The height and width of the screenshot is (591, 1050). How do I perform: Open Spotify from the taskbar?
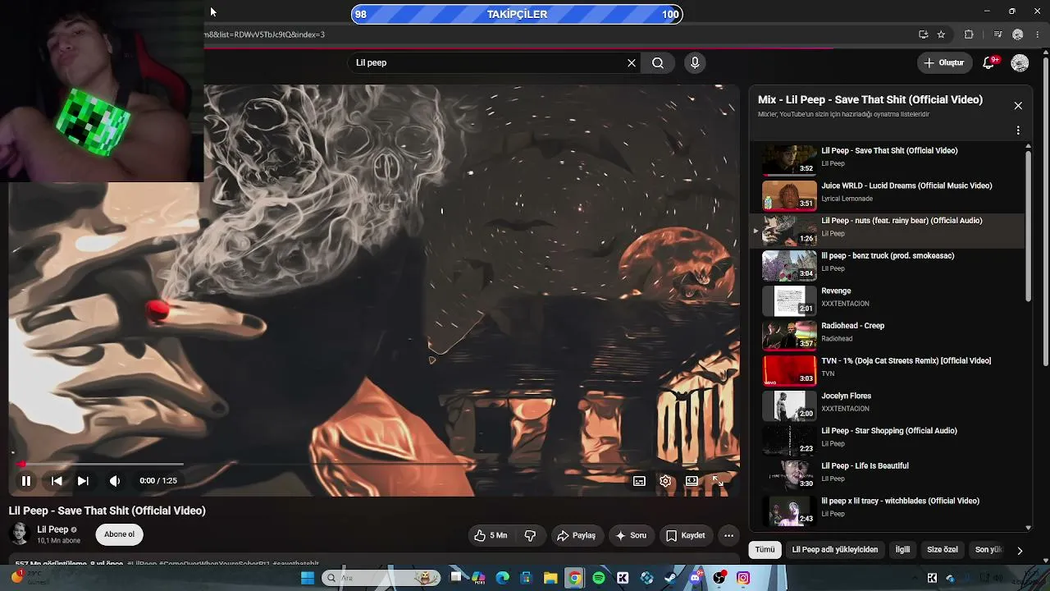[599, 578]
